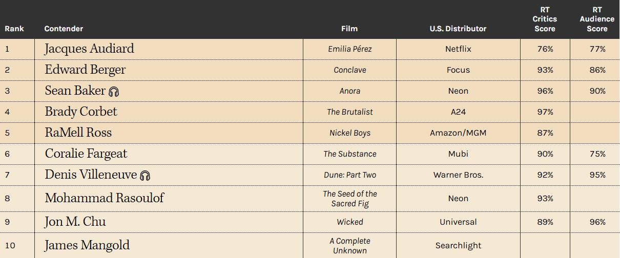The image size is (620, 258).
Task: Sort by the Contender column header
Action: pos(64,29)
